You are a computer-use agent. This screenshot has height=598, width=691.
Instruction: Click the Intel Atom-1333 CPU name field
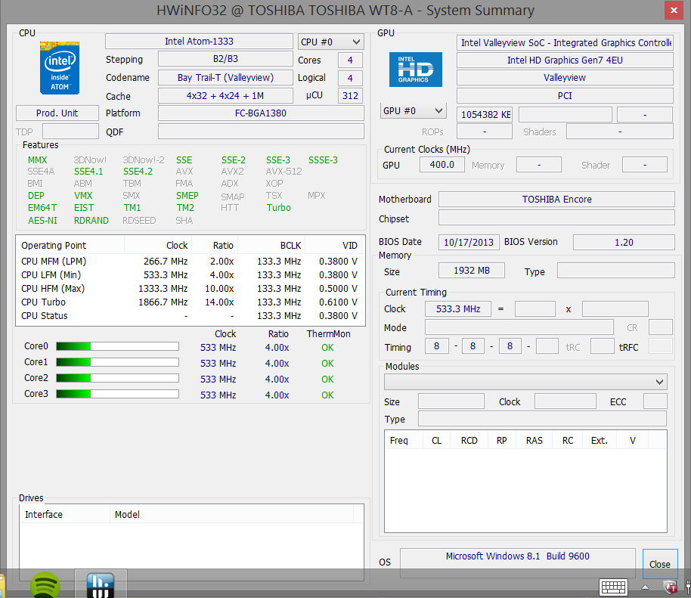click(199, 42)
